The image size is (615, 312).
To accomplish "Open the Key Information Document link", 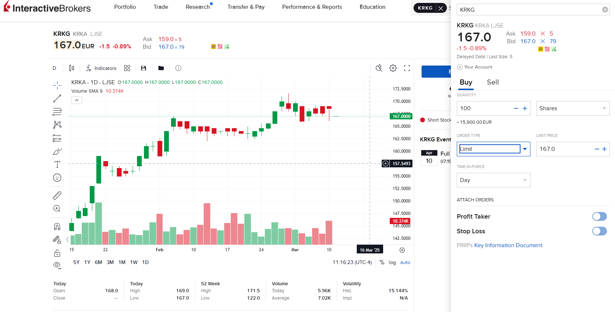I will click(508, 245).
